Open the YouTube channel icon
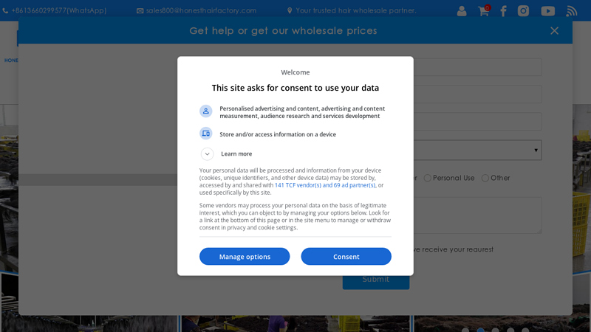The height and width of the screenshot is (332, 591). point(547,11)
